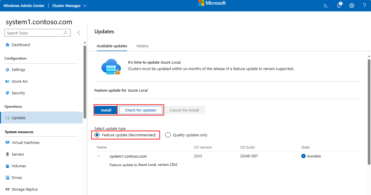This screenshot has height=195, width=371.
Task: Select Quality updates only
Action: pyautogui.click(x=168, y=135)
